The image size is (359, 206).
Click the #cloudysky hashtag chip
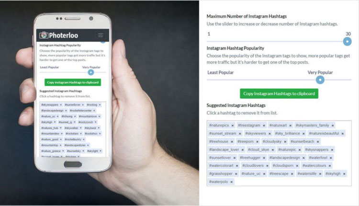274,142
